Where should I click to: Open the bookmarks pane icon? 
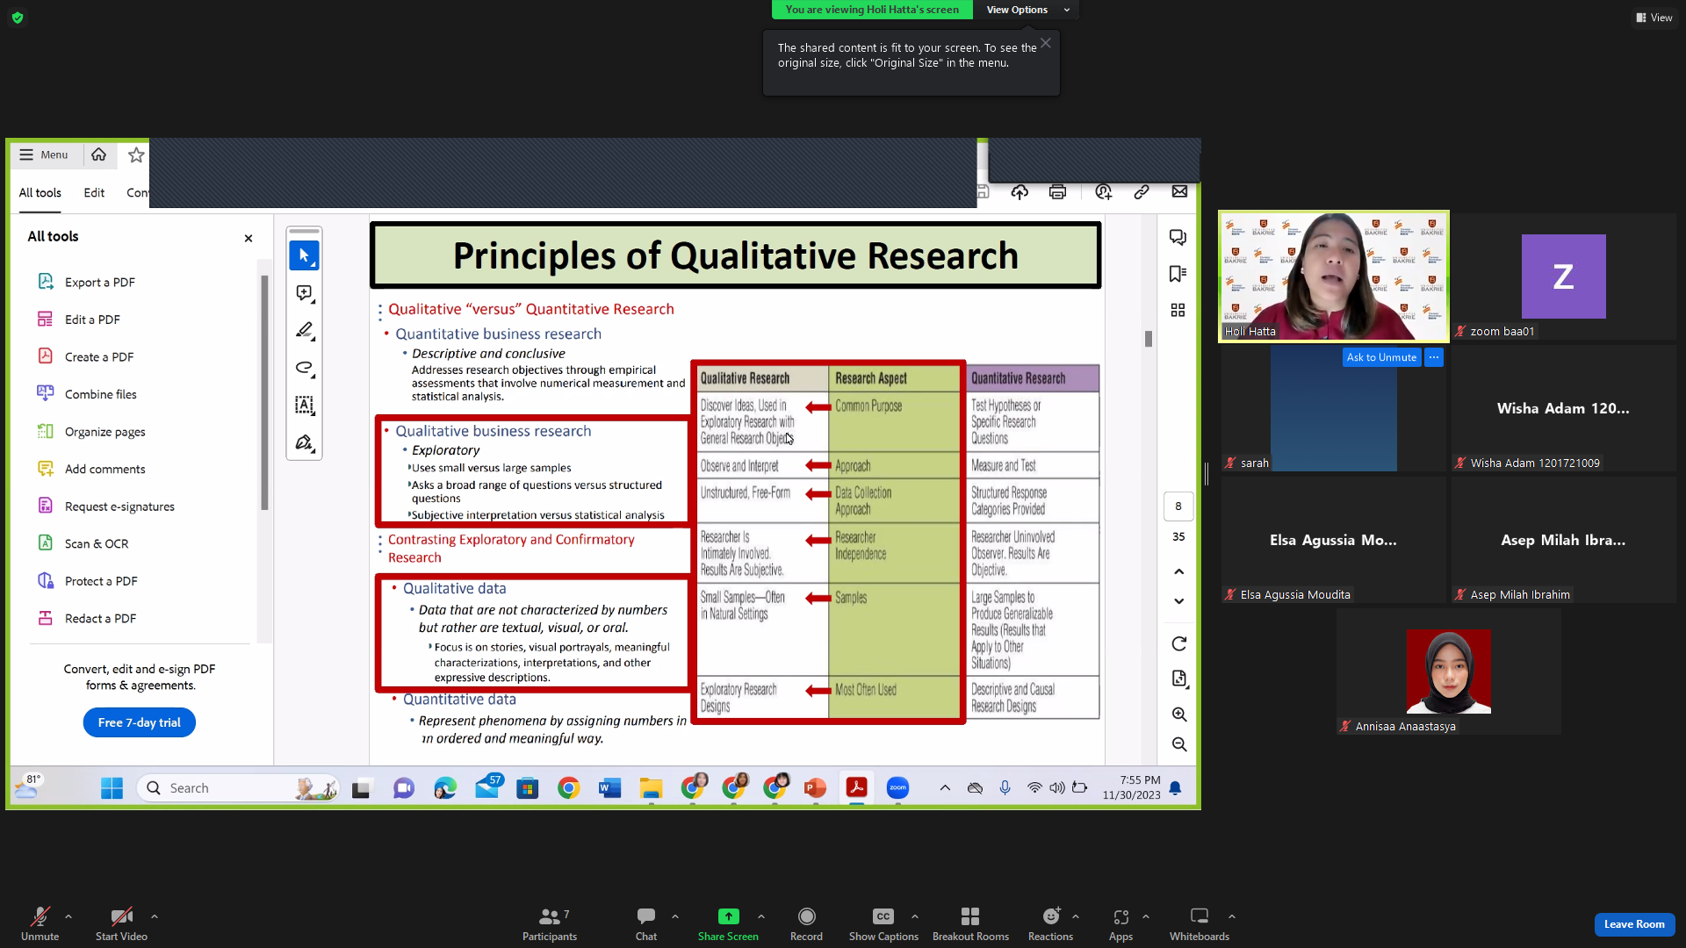point(1178,274)
